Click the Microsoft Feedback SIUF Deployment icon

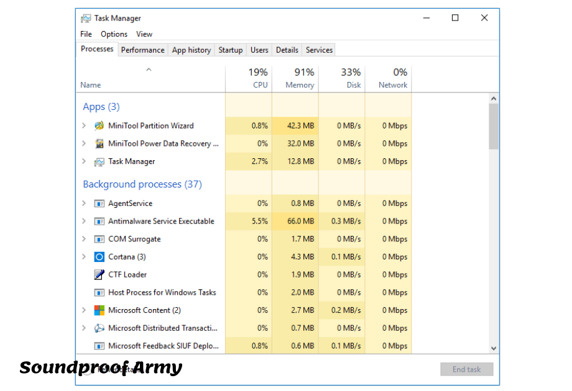point(99,346)
